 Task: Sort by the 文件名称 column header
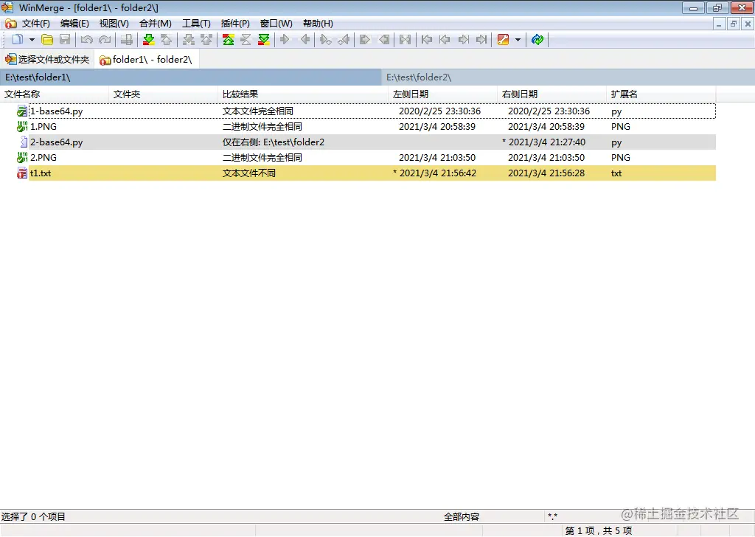pyautogui.click(x=55, y=94)
